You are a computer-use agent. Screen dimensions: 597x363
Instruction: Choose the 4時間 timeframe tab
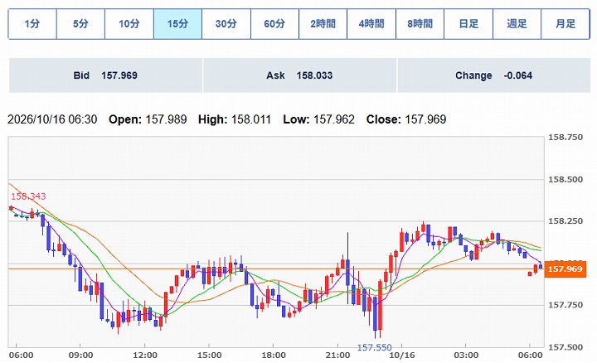(x=371, y=24)
